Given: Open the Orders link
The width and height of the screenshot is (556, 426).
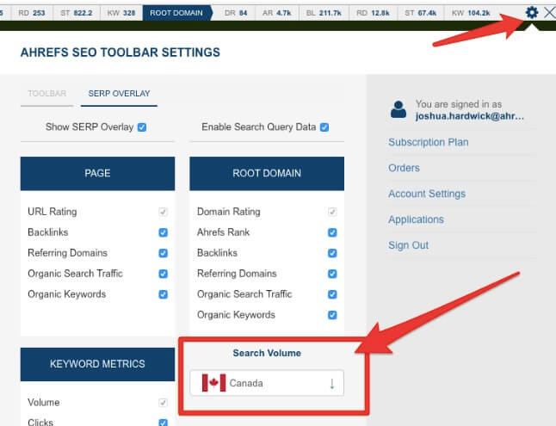Looking at the screenshot, I should 404,168.
